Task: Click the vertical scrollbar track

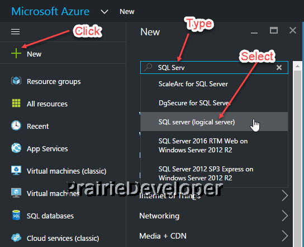Action: coord(297,159)
